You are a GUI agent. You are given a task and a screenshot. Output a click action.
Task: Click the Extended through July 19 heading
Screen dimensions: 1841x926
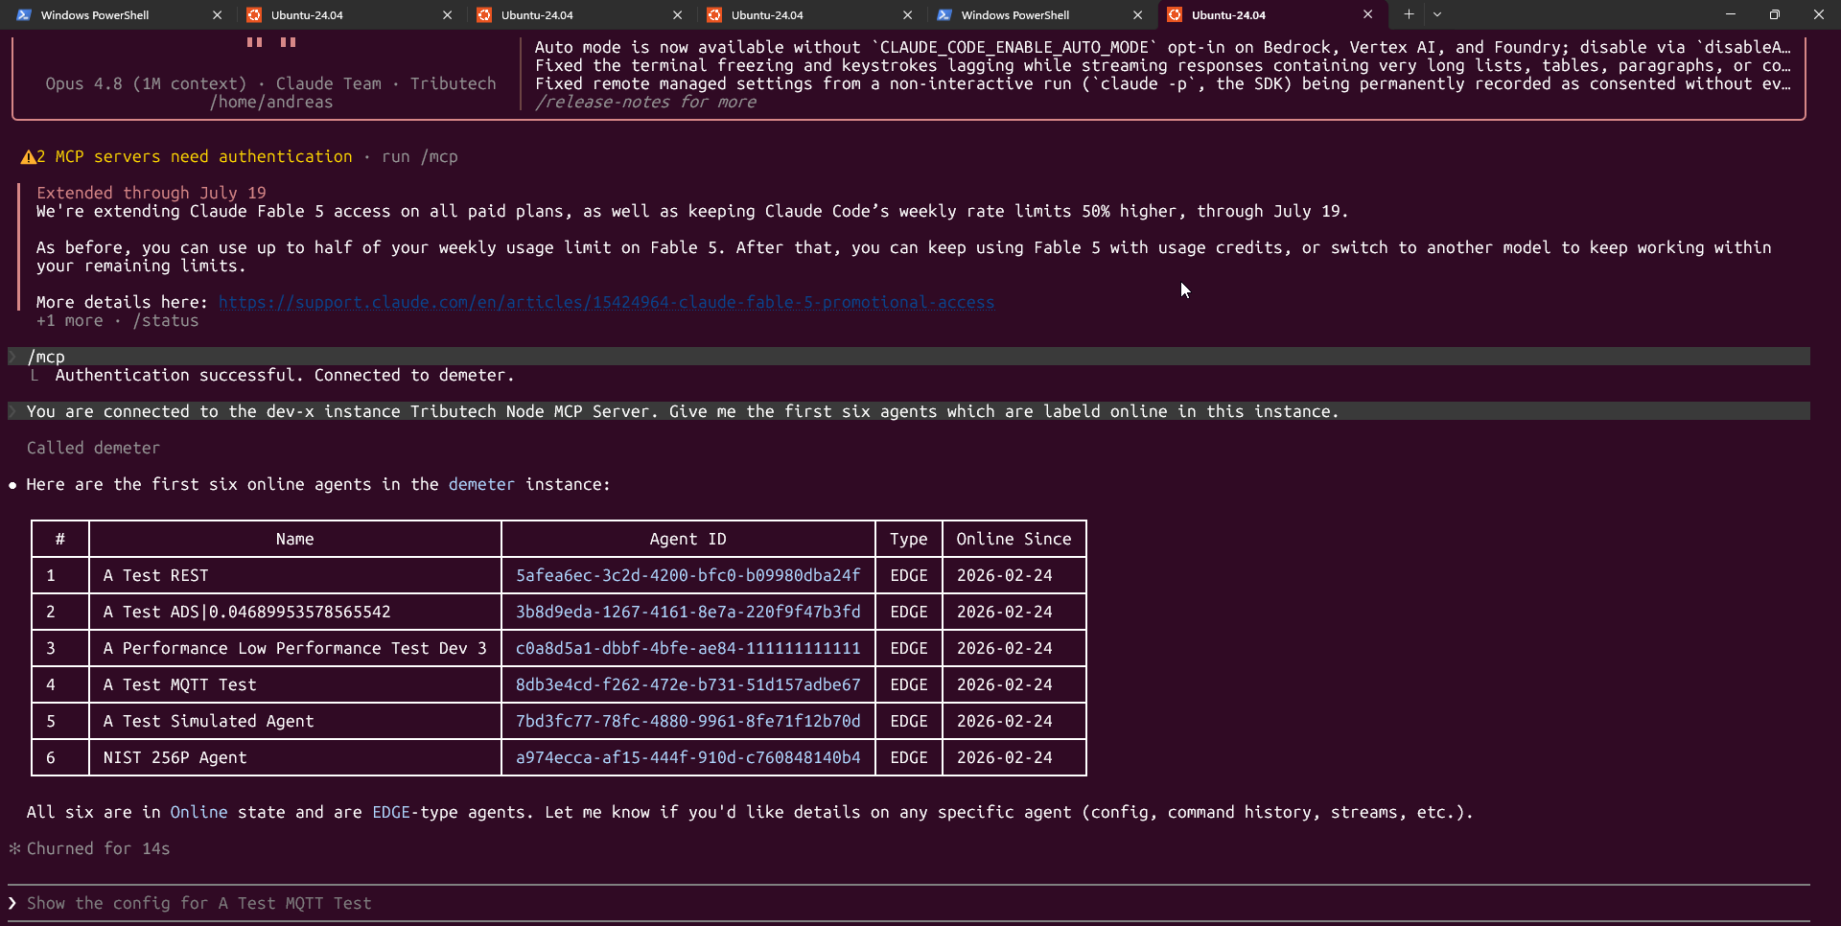tap(151, 193)
